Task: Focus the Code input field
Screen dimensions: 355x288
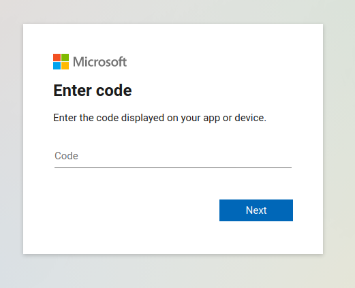Action: (173, 156)
